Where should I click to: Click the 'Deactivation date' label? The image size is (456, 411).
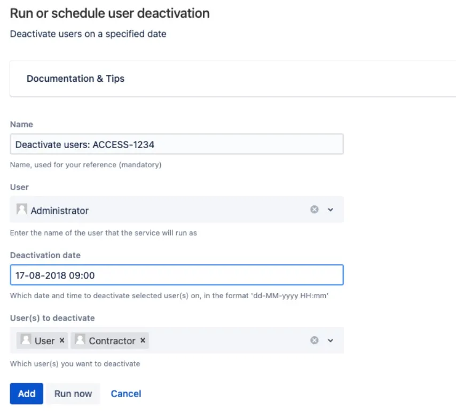tap(45, 255)
